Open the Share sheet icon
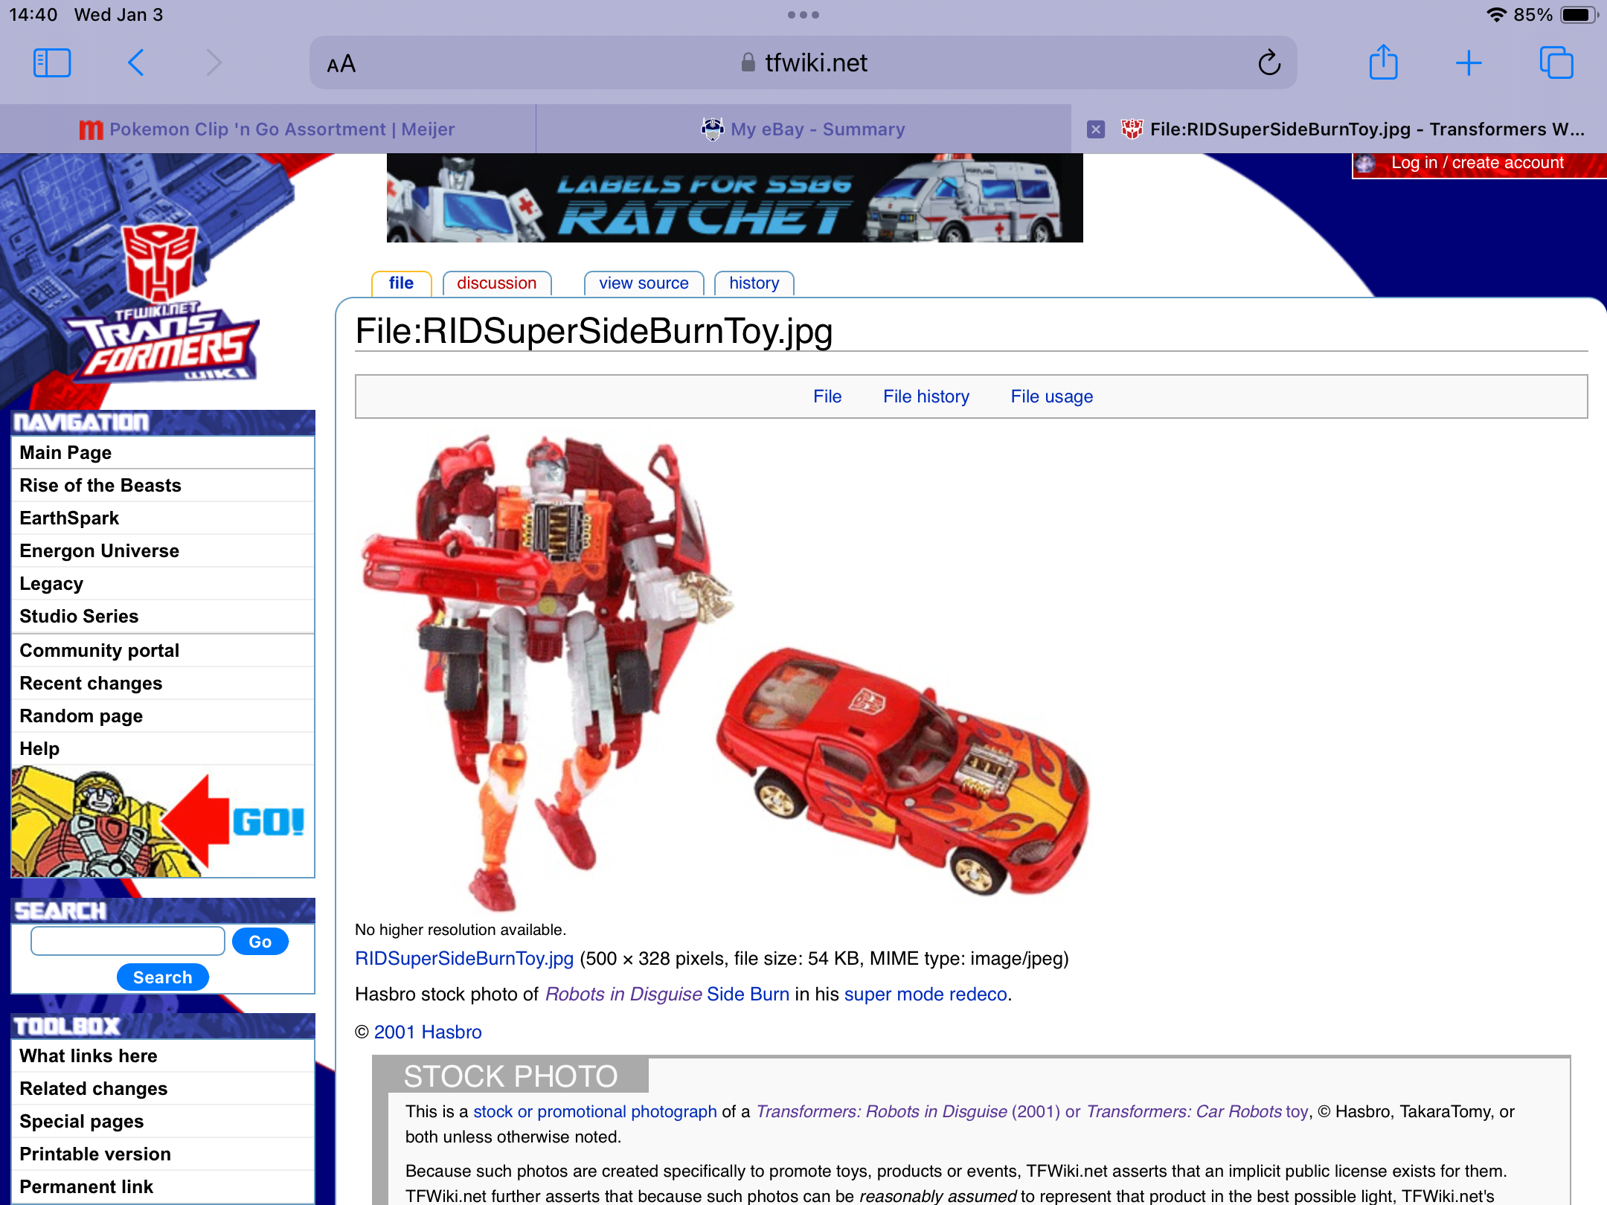The height and width of the screenshot is (1205, 1607). point(1383,63)
